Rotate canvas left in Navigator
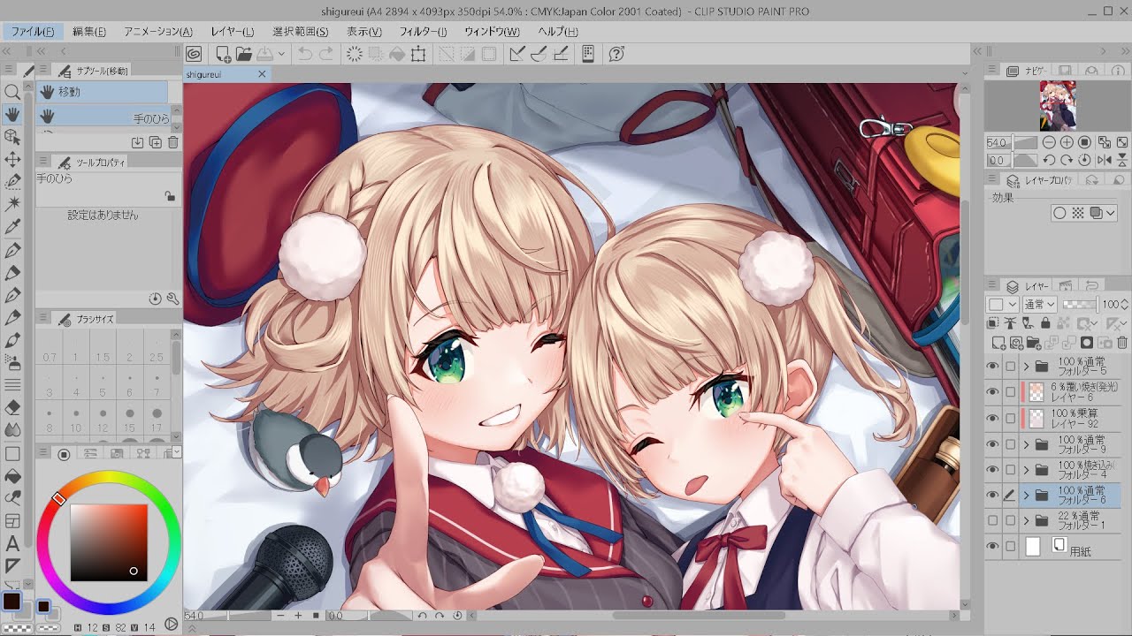1132x636 pixels. click(1049, 160)
